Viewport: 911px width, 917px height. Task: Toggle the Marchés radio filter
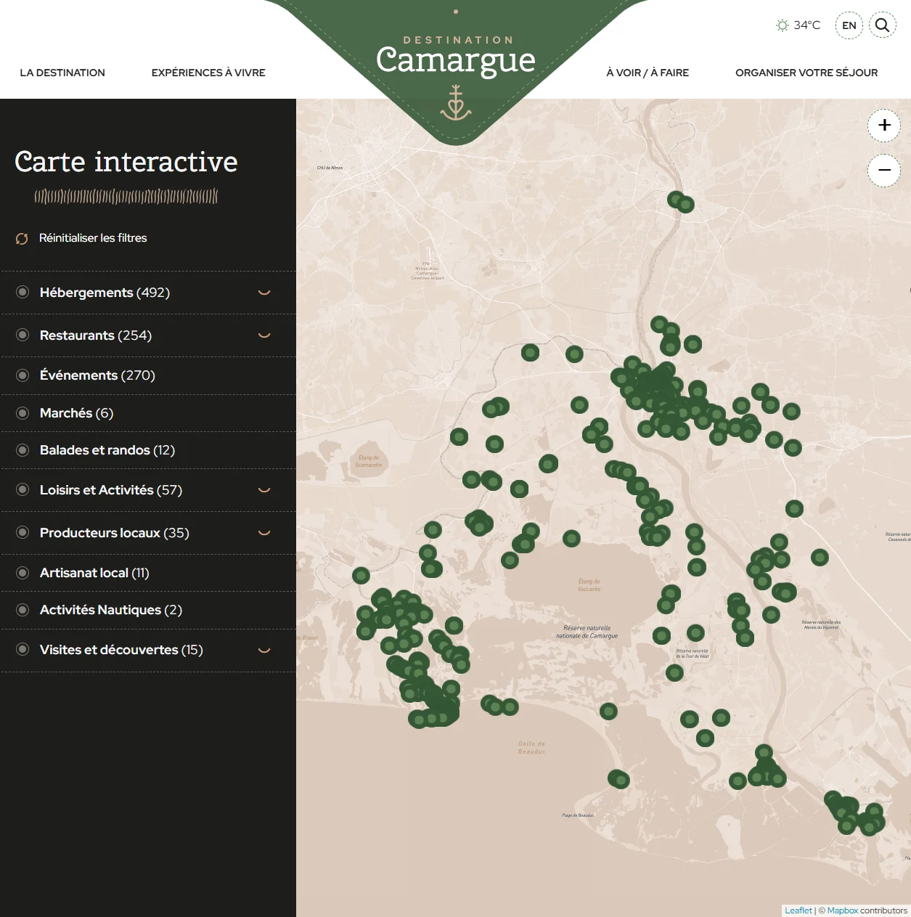tap(23, 413)
